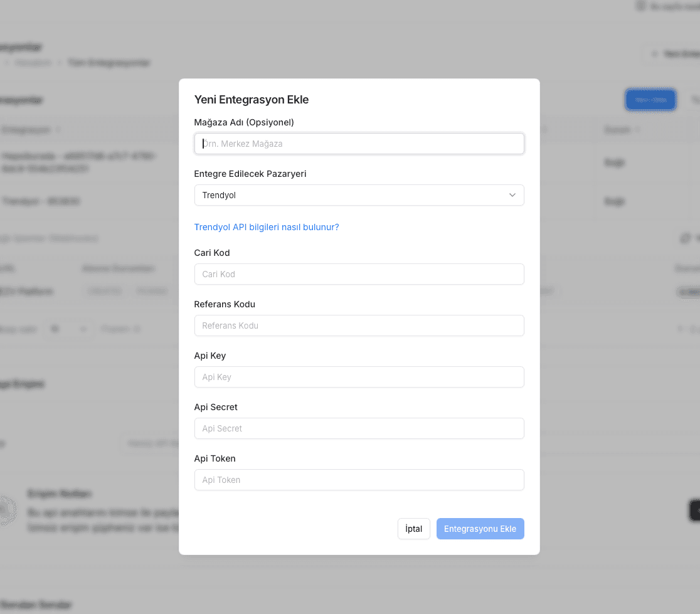The height and width of the screenshot is (614, 700).
Task: Click the Entegre Edilecek Pazaryeri label
Action: coord(250,174)
